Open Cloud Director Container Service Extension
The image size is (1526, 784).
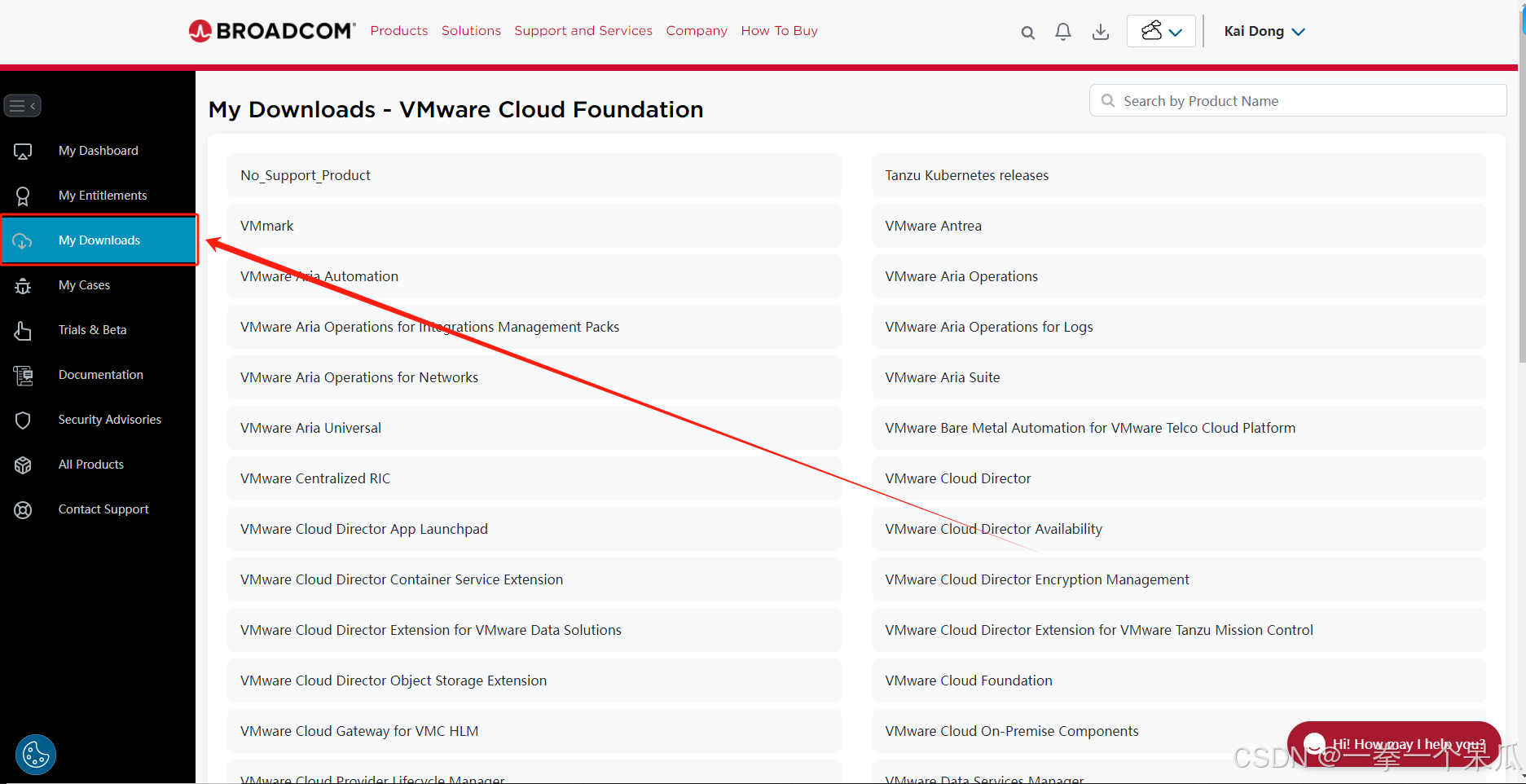tap(534, 579)
